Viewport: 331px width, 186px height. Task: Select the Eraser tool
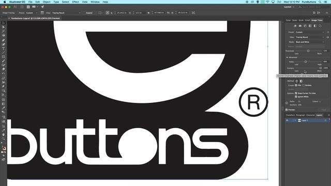pos(4,69)
